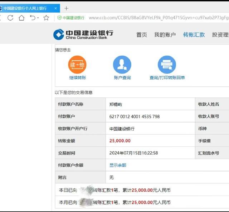Click the green 中国建设银行 security badge
This screenshot has height=212, width=229.
pos(71,17)
